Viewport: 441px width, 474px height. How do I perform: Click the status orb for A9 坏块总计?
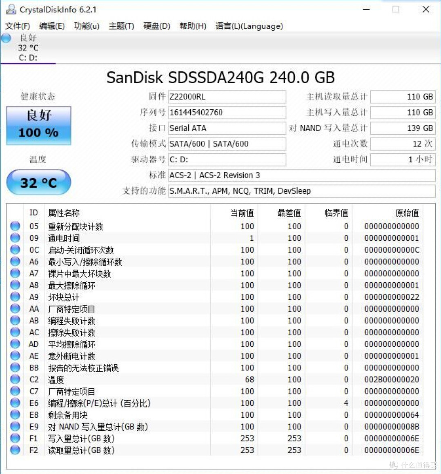coord(15,297)
